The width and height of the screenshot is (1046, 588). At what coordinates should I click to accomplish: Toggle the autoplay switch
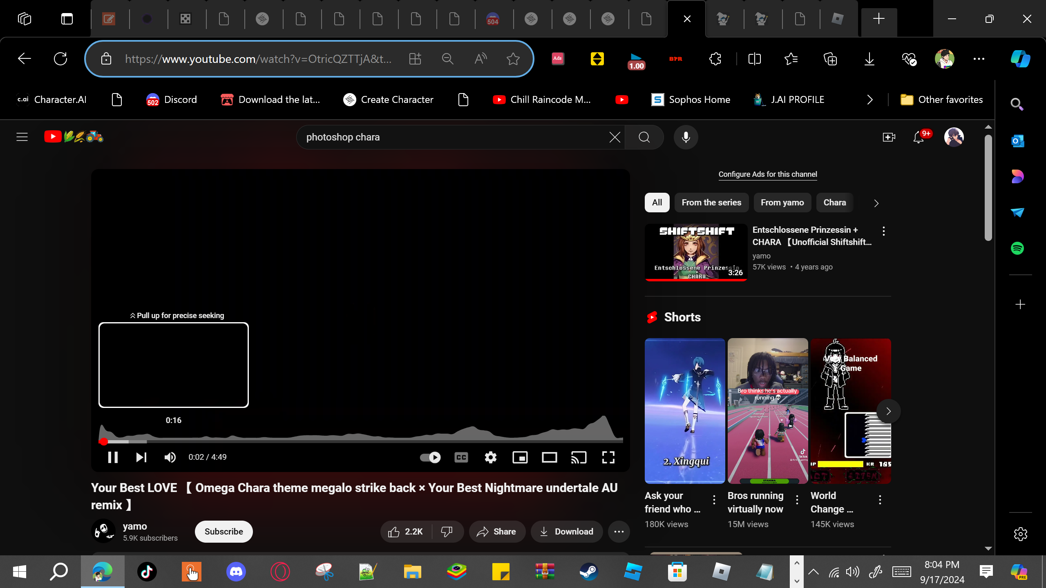point(430,457)
